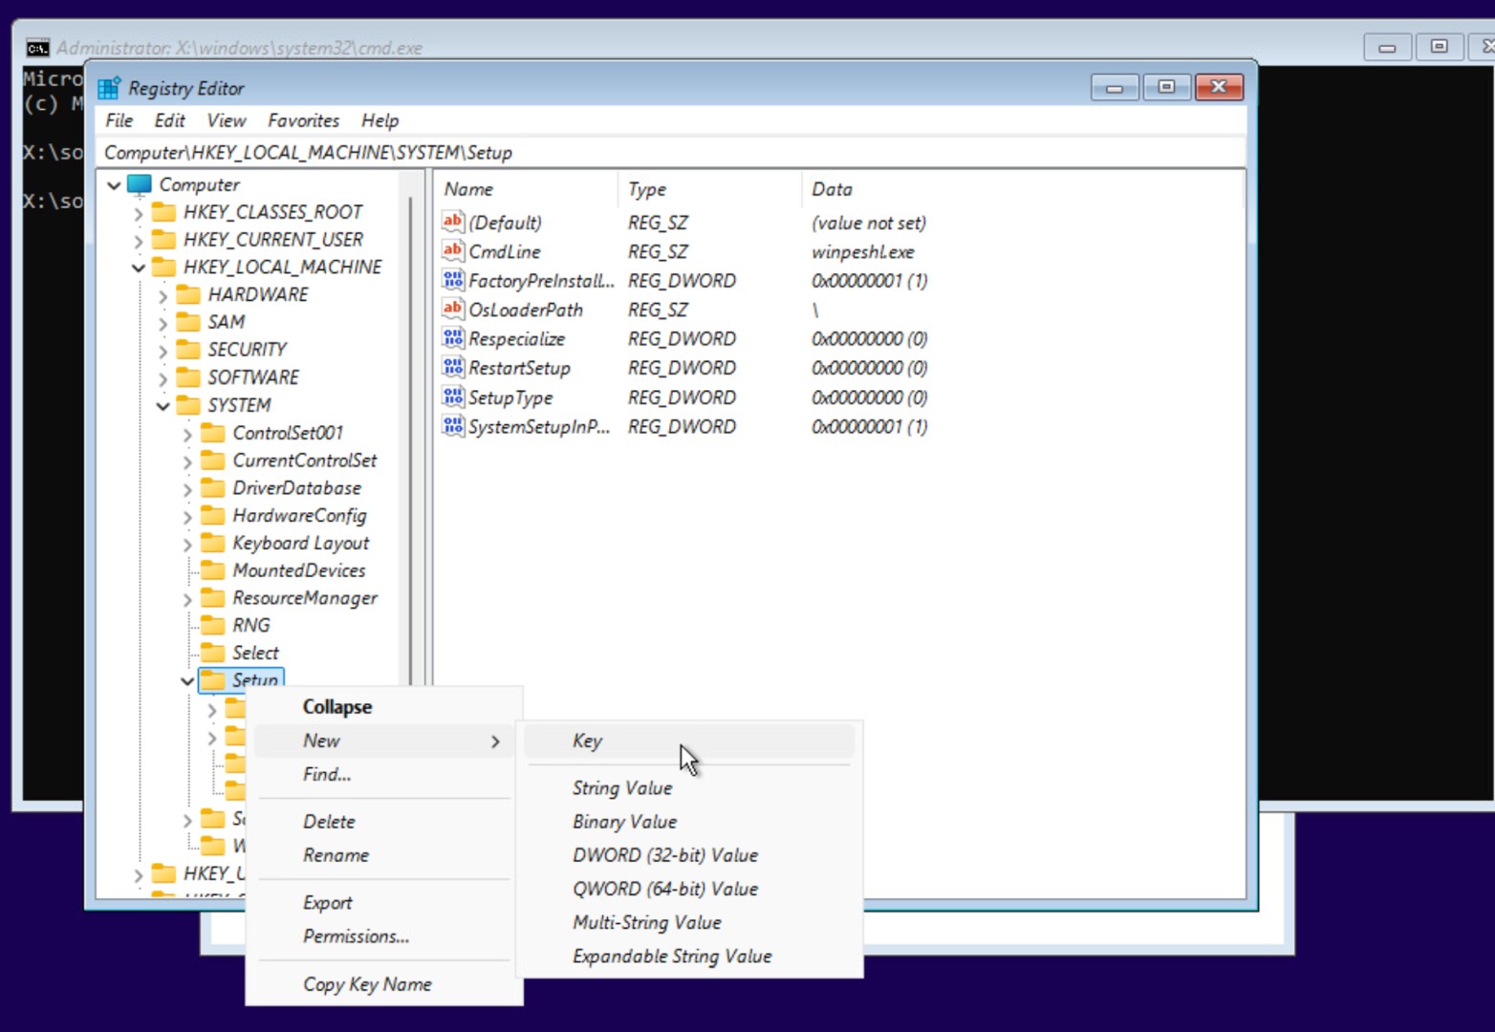The width and height of the screenshot is (1495, 1032).
Task: Click the HKEY_CURRENT_USER folder icon
Action: click(164, 239)
